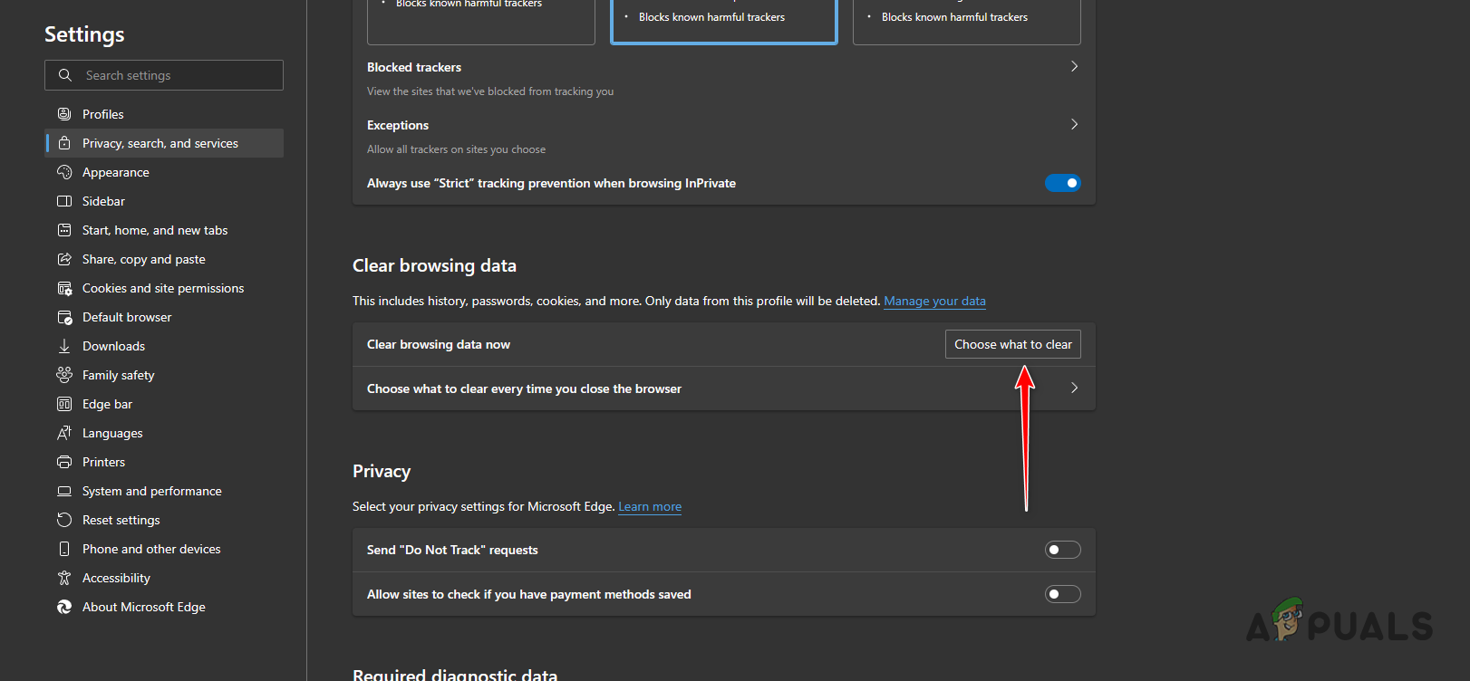Click Choose what to clear button

[x=1012, y=344]
